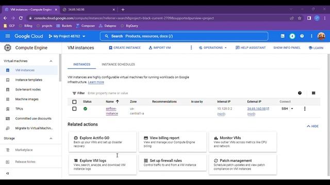
Task: Open the SSH connection options arrow
Action: click(292, 108)
